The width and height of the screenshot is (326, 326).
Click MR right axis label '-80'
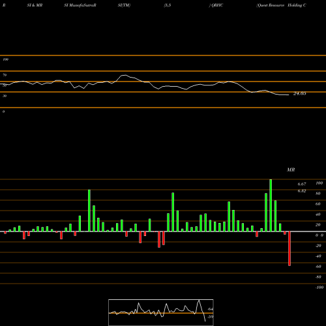pyautogui.click(x=318, y=277)
